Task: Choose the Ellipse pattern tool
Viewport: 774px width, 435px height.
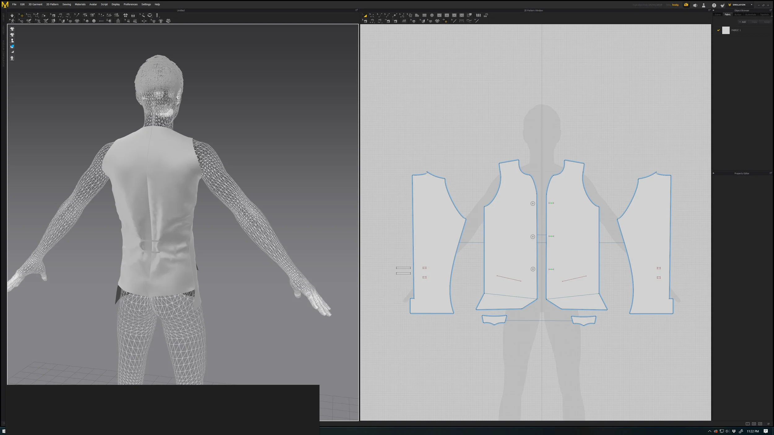Action: click(432, 15)
